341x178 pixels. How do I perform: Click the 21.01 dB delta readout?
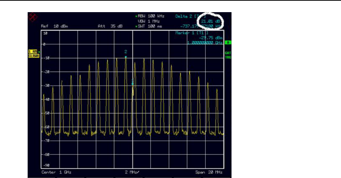pyautogui.click(x=211, y=21)
